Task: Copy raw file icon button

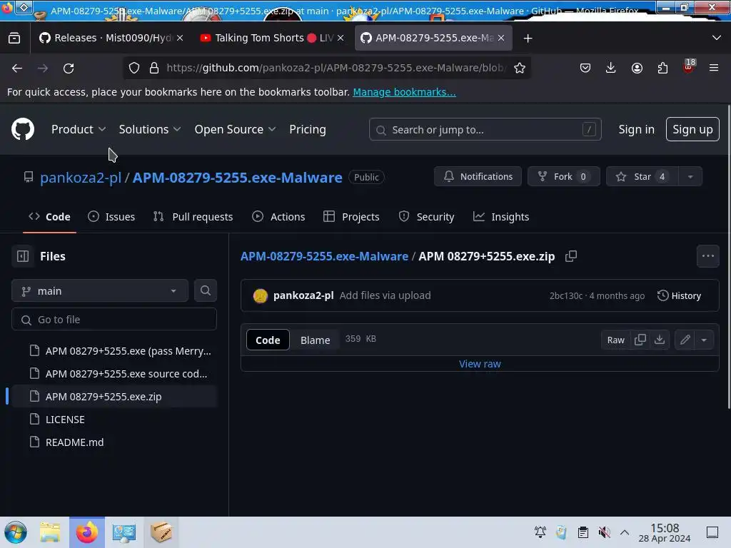Action: [x=640, y=340]
